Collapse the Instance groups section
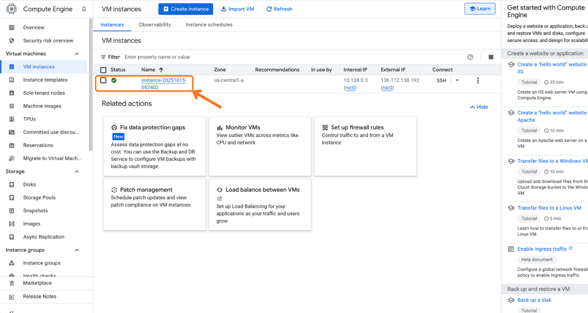588x313 pixels. point(77,250)
